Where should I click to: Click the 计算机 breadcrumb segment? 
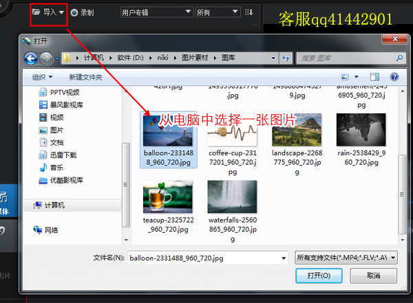[x=94, y=58]
